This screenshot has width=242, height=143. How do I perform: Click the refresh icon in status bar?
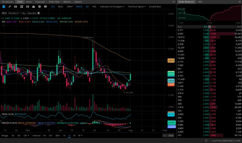206,141
